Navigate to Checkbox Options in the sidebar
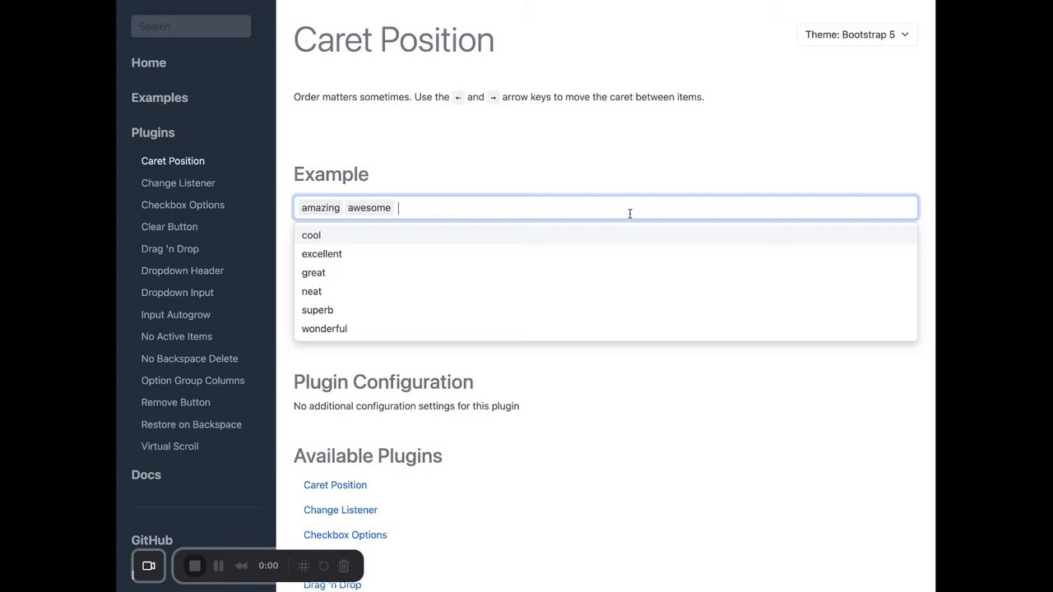The width and height of the screenshot is (1053, 592). point(183,205)
